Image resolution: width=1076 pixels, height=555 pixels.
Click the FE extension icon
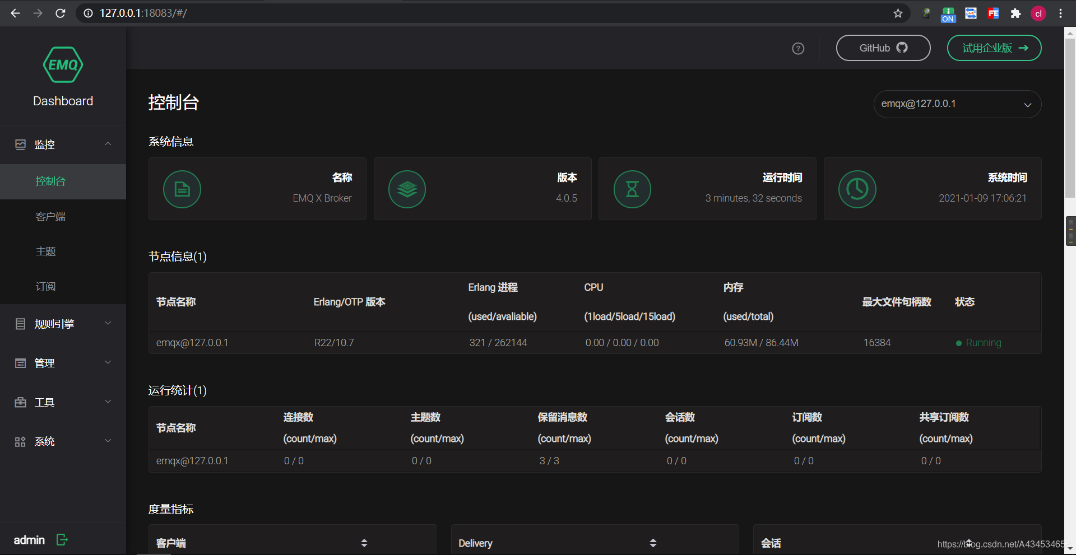point(993,13)
